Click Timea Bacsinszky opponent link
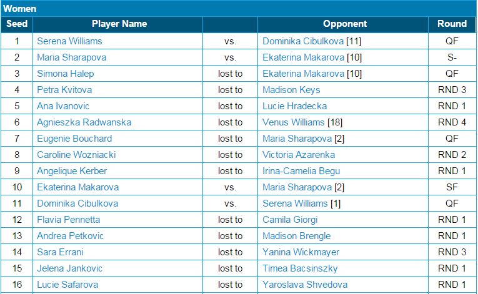The image size is (478, 294). [301, 268]
